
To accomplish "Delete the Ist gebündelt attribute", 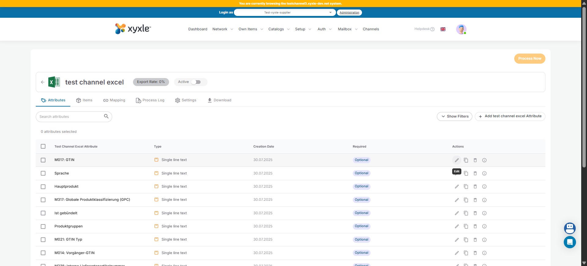I will click(475, 213).
